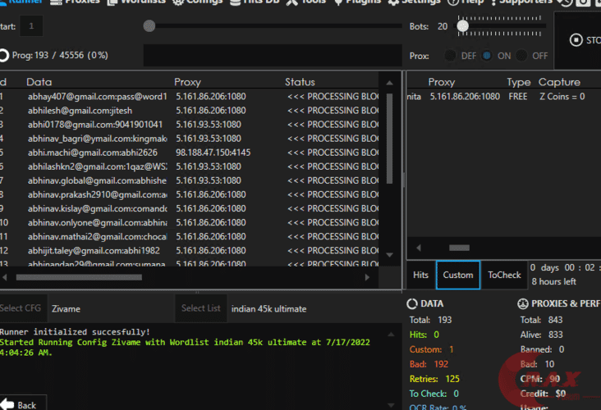Click the Tools wrench icon in top menu

click(292, 2)
